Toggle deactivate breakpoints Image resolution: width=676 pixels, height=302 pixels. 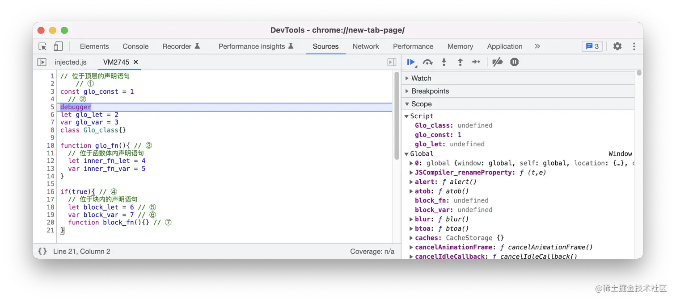point(497,62)
